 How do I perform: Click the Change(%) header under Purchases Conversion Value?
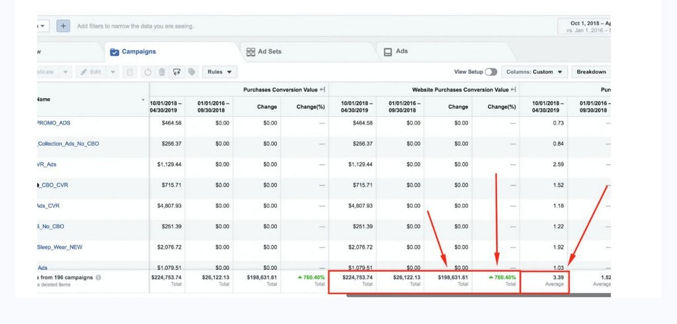click(304, 107)
